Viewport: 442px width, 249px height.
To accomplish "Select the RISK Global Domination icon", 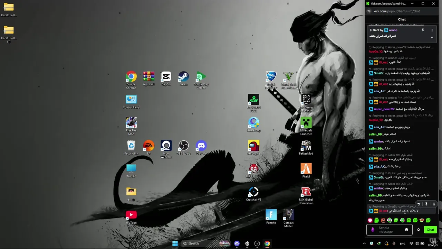I will point(306,195).
